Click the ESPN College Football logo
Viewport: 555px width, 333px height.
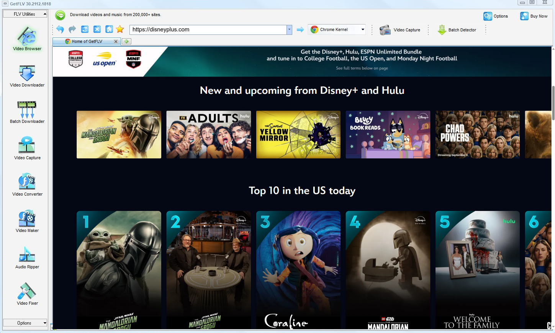point(75,59)
